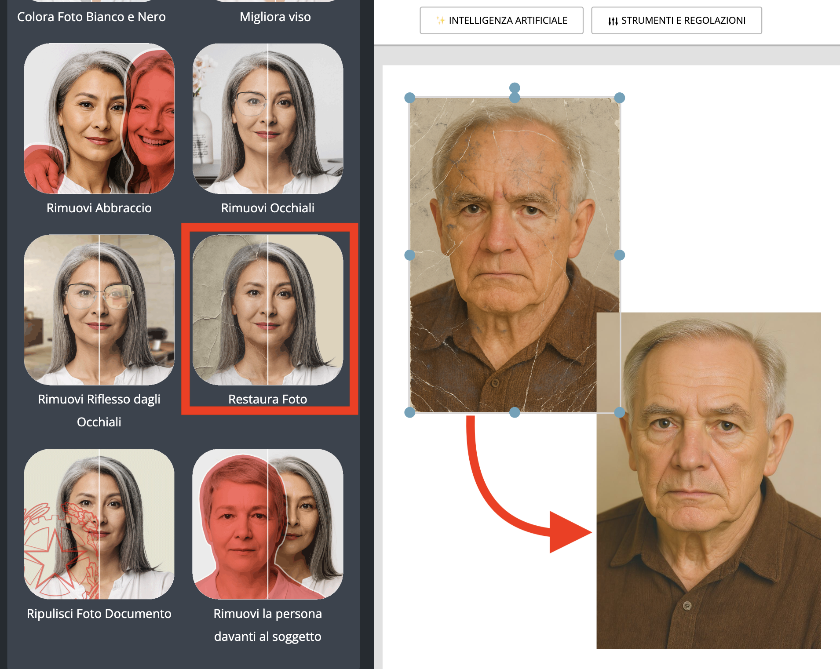Image resolution: width=840 pixels, height=669 pixels.
Task: Grab the top-left resize handle of damaged photo
Action: tap(409, 98)
